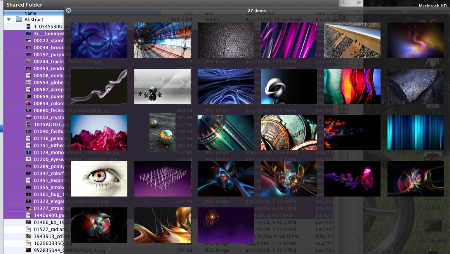Click the 1440x900.jpg file icon
The image size is (450, 254).
(x=28, y=215)
